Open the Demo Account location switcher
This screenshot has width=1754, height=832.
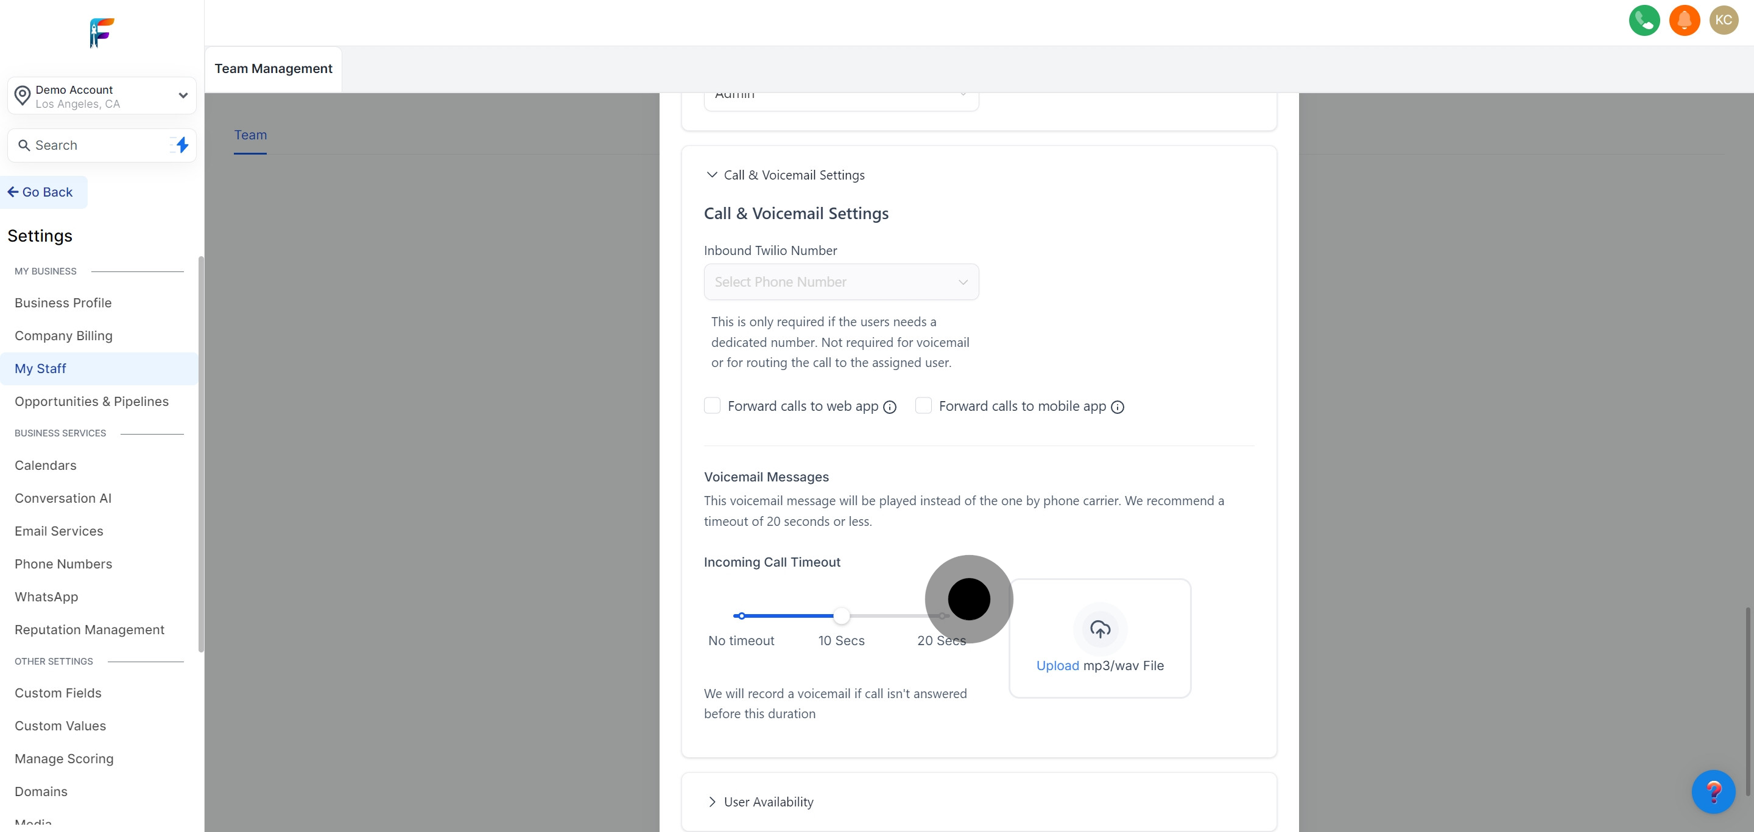point(102,96)
